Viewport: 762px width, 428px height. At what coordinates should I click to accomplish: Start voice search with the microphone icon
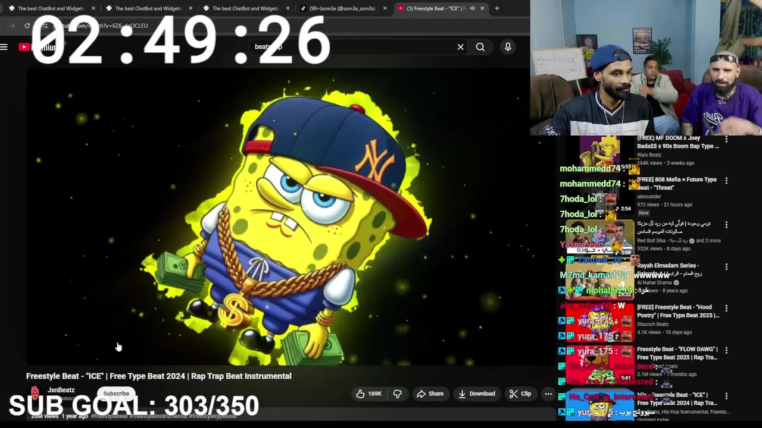pyautogui.click(x=508, y=47)
